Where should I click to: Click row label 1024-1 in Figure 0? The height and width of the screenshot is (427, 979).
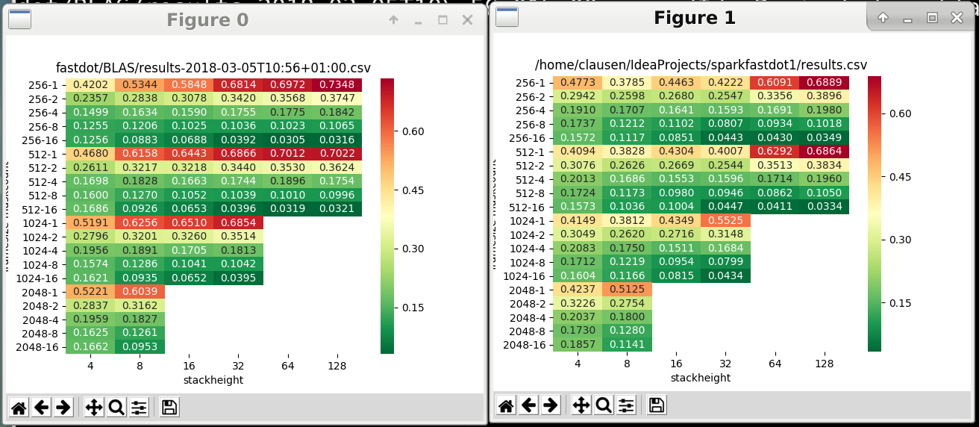point(40,223)
